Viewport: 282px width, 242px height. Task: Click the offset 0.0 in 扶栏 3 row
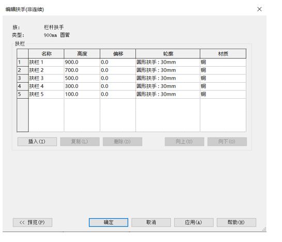(x=118, y=78)
